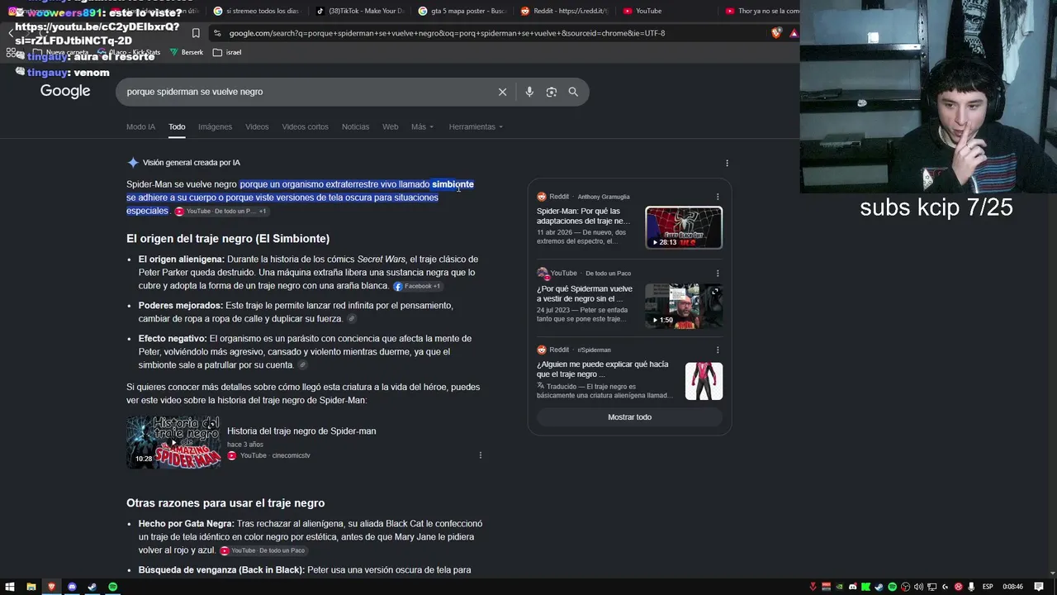Image resolution: width=1057 pixels, height=595 pixels.
Task: Switch to the 'si stremeo todos los dias' tab
Action: 257,11
